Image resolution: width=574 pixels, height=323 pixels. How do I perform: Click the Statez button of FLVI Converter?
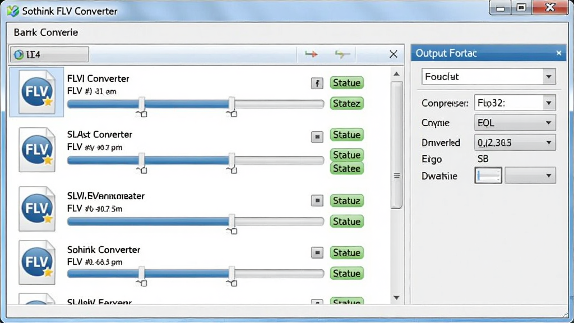[x=346, y=103]
